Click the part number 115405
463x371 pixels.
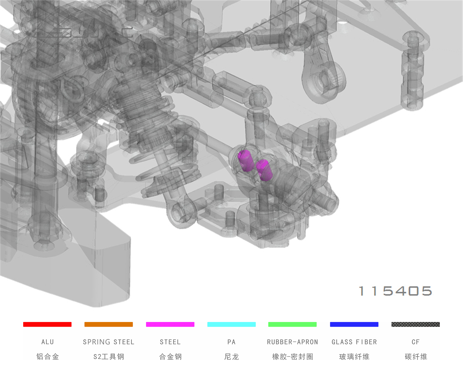395,291
